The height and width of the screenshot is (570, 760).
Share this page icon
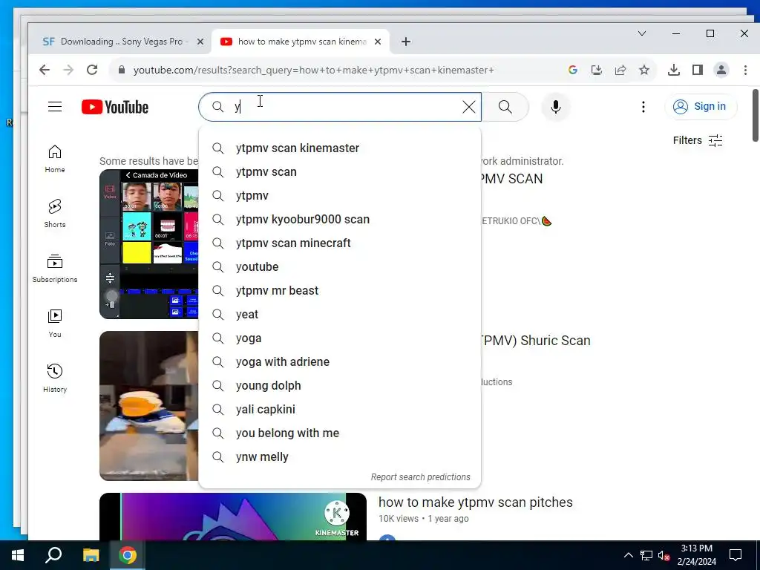(620, 70)
